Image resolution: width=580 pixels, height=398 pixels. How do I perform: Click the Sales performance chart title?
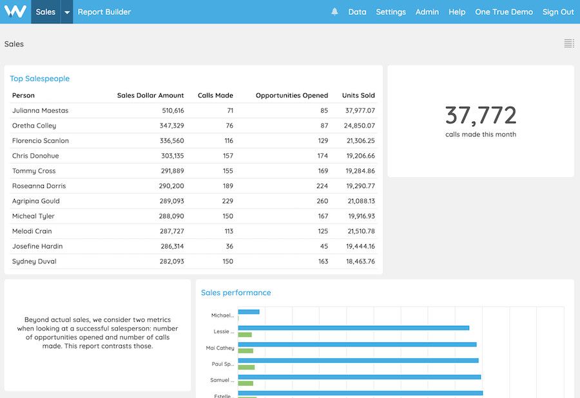pos(235,292)
